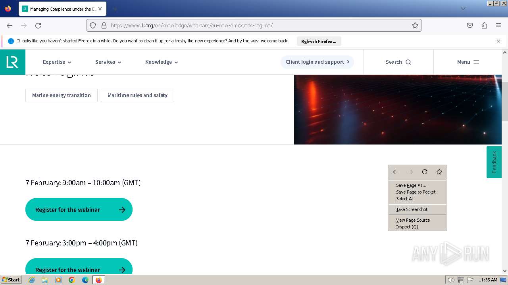Click the webinar hero image
This screenshot has height=285, width=508.
(x=398, y=110)
